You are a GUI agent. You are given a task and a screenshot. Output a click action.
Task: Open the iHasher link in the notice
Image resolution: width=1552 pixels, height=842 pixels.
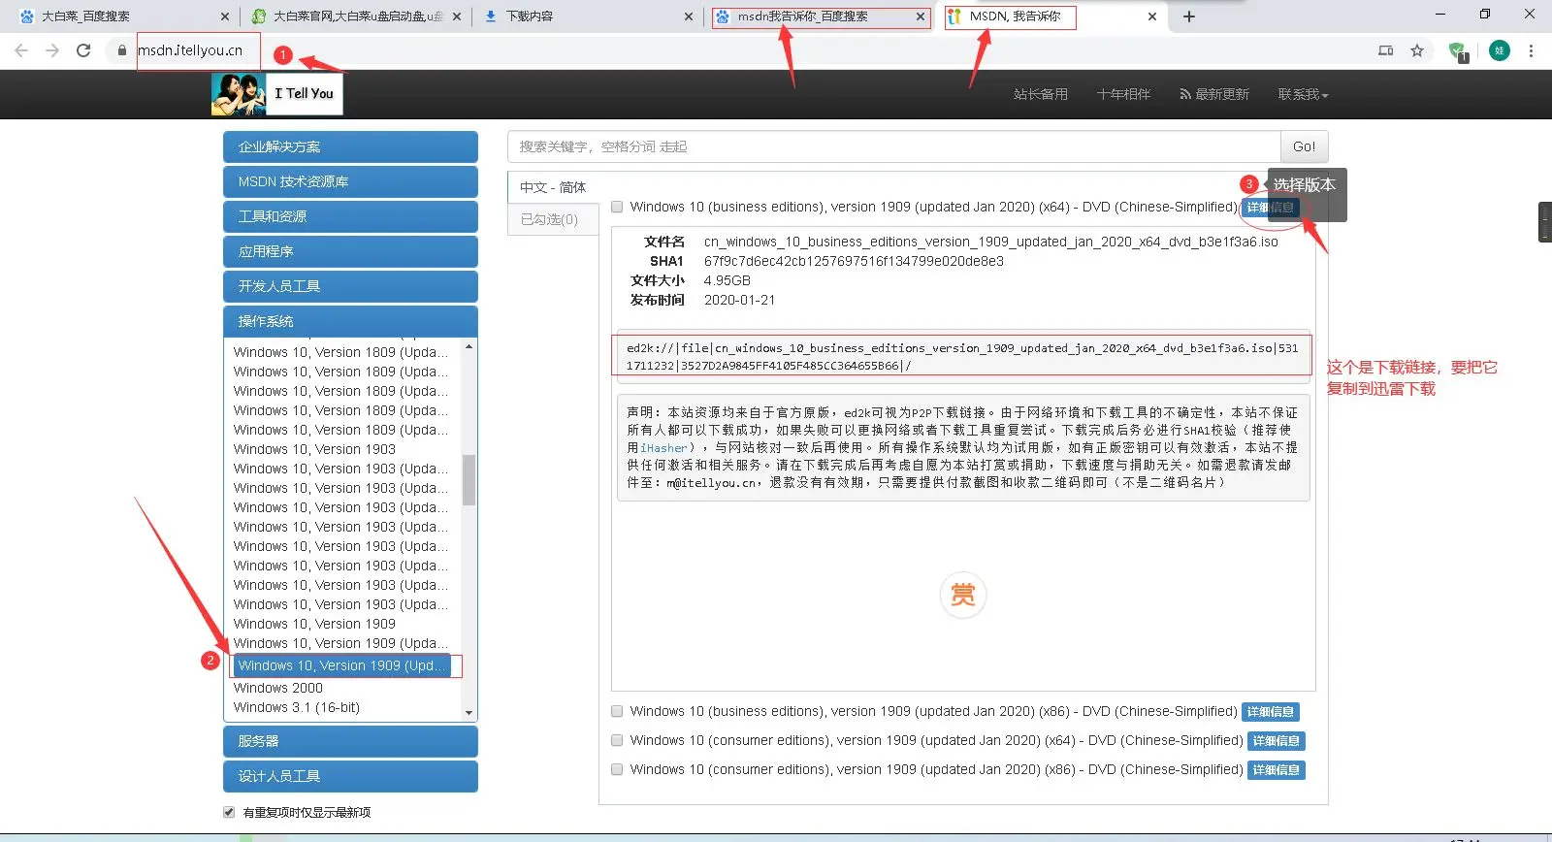663,448
